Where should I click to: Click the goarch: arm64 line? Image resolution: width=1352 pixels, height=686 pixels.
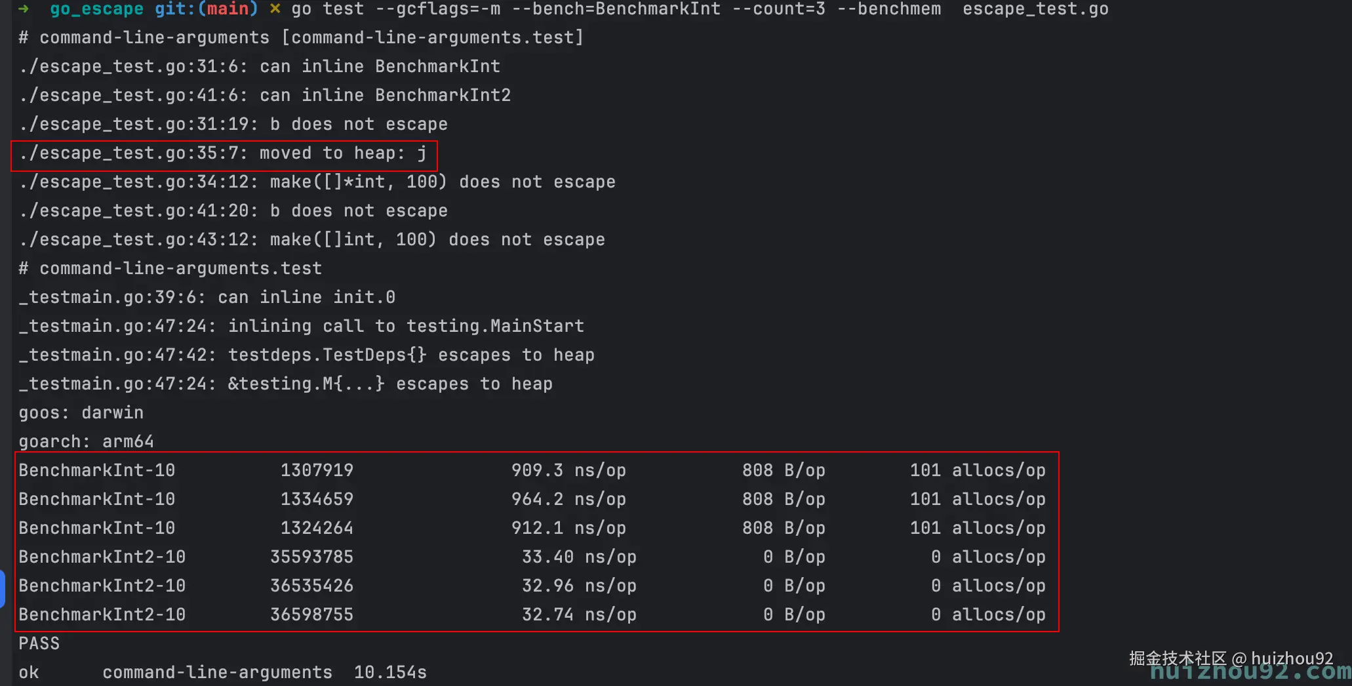(86, 441)
